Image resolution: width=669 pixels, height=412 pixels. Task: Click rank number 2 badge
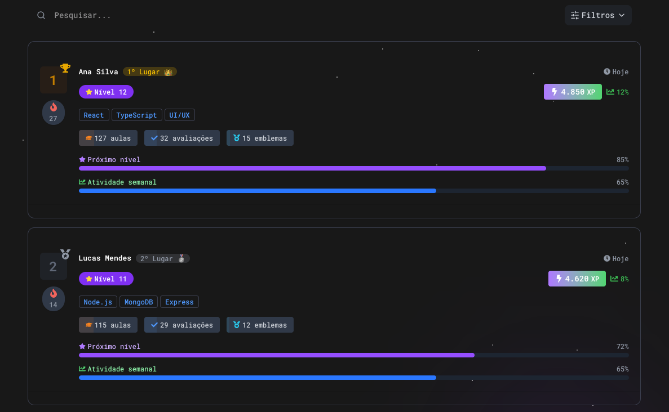click(54, 267)
